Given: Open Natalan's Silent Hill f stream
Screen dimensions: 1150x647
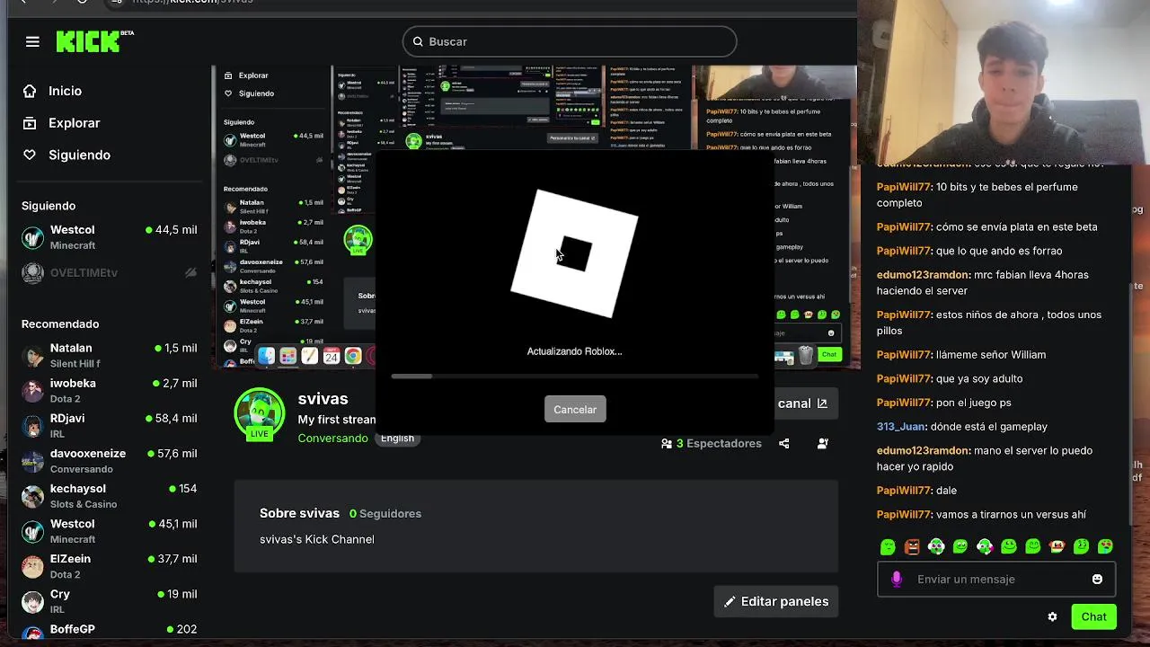Looking at the screenshot, I should 110,355.
